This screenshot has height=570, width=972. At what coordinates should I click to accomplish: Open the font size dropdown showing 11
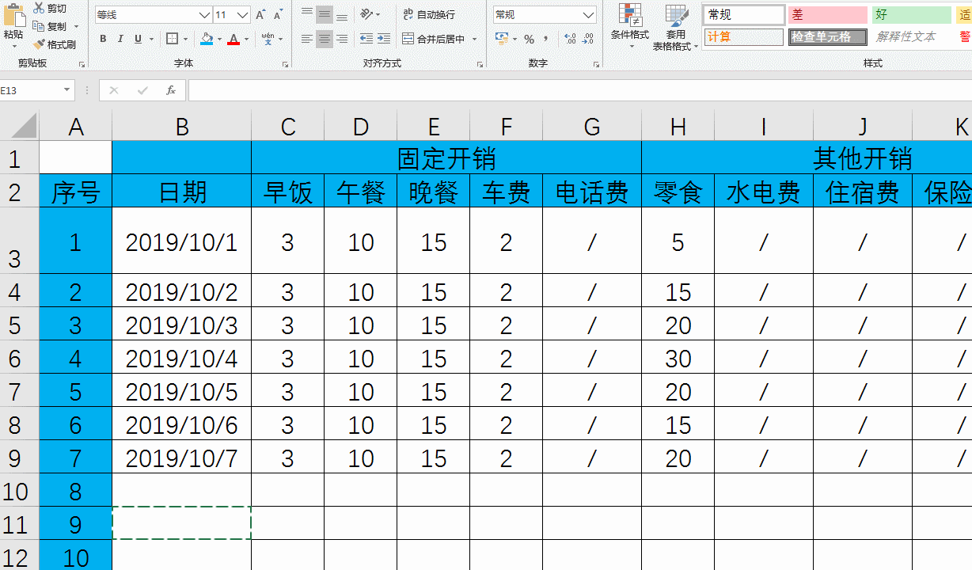tap(243, 15)
